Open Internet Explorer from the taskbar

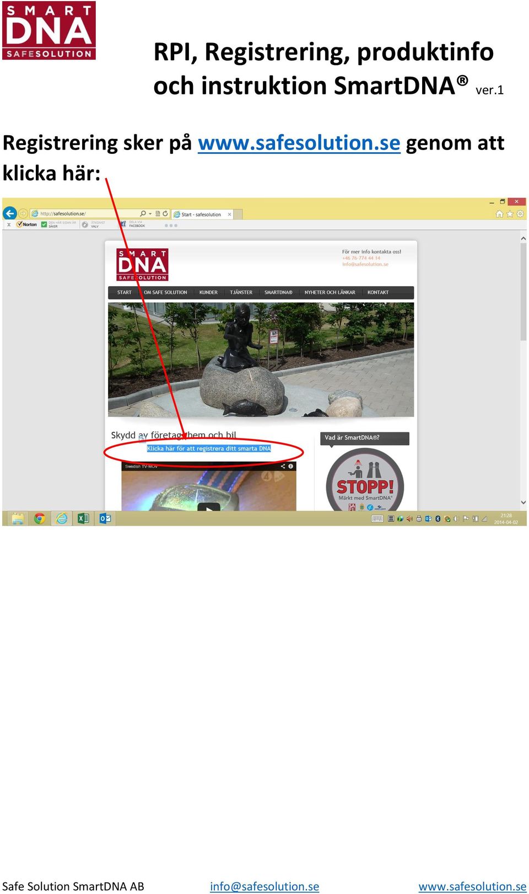(x=62, y=518)
